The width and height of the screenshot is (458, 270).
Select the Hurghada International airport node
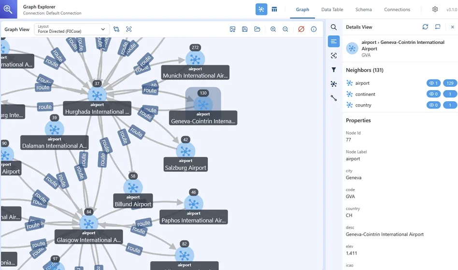(x=97, y=95)
